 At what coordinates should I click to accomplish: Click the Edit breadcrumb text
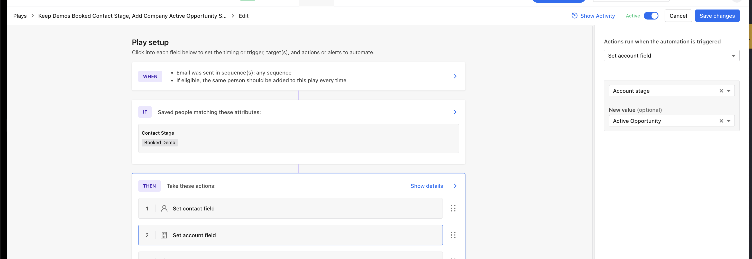pos(243,16)
